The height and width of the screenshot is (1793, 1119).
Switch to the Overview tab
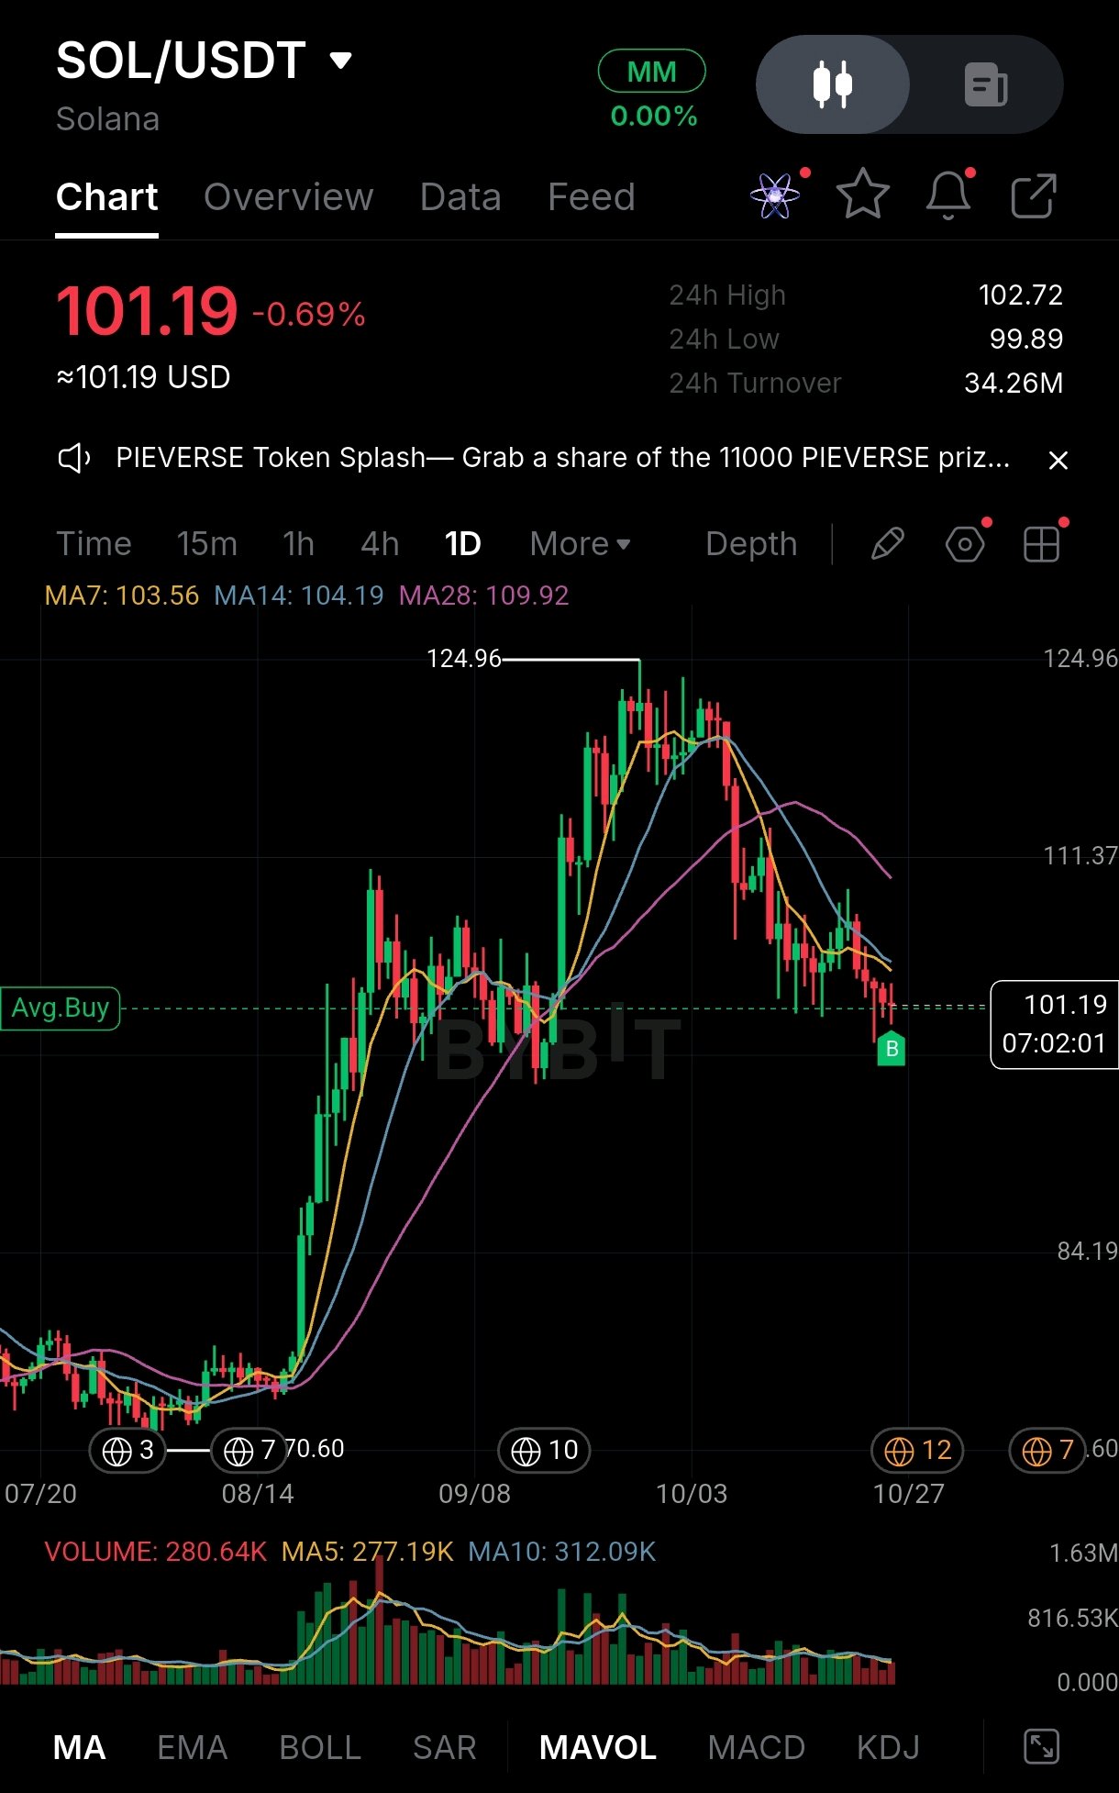288,197
